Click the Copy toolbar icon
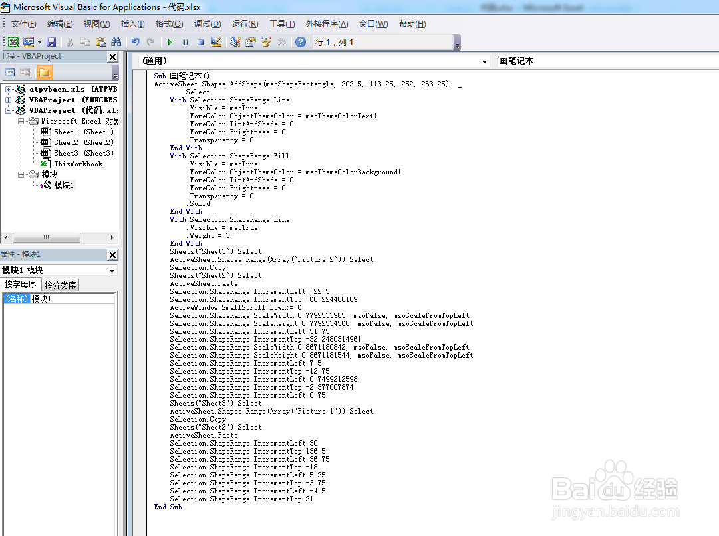The width and height of the screenshot is (719, 536). [85, 42]
